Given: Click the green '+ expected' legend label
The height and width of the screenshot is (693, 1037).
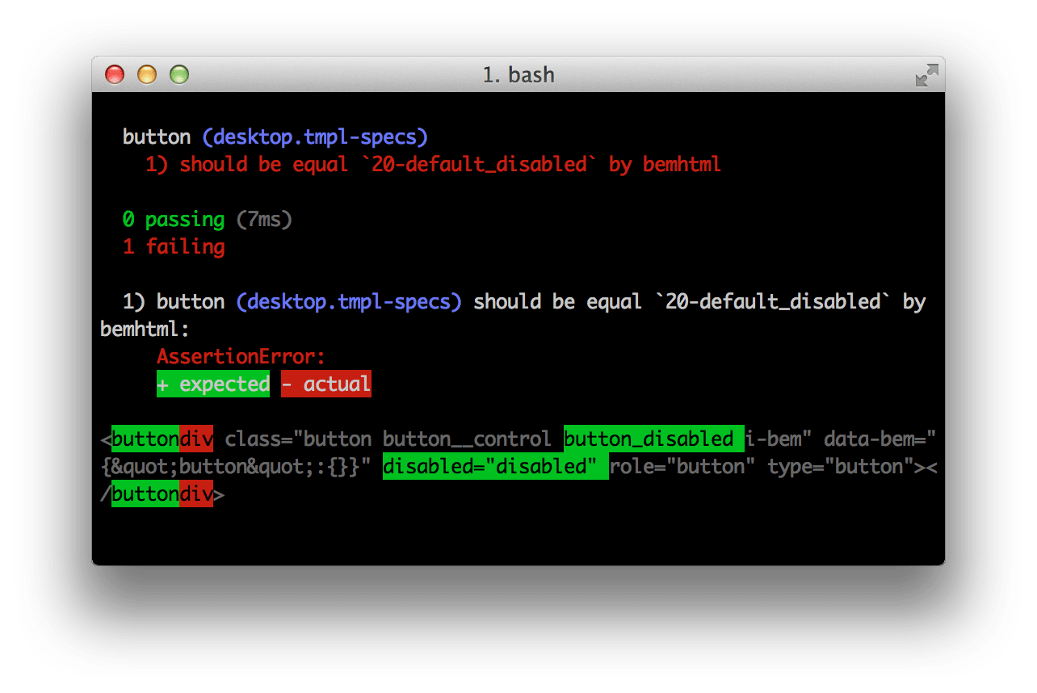Looking at the screenshot, I should [213, 384].
